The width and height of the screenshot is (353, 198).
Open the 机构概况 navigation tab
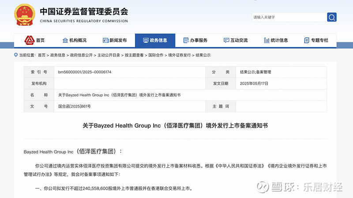[x=75, y=40]
